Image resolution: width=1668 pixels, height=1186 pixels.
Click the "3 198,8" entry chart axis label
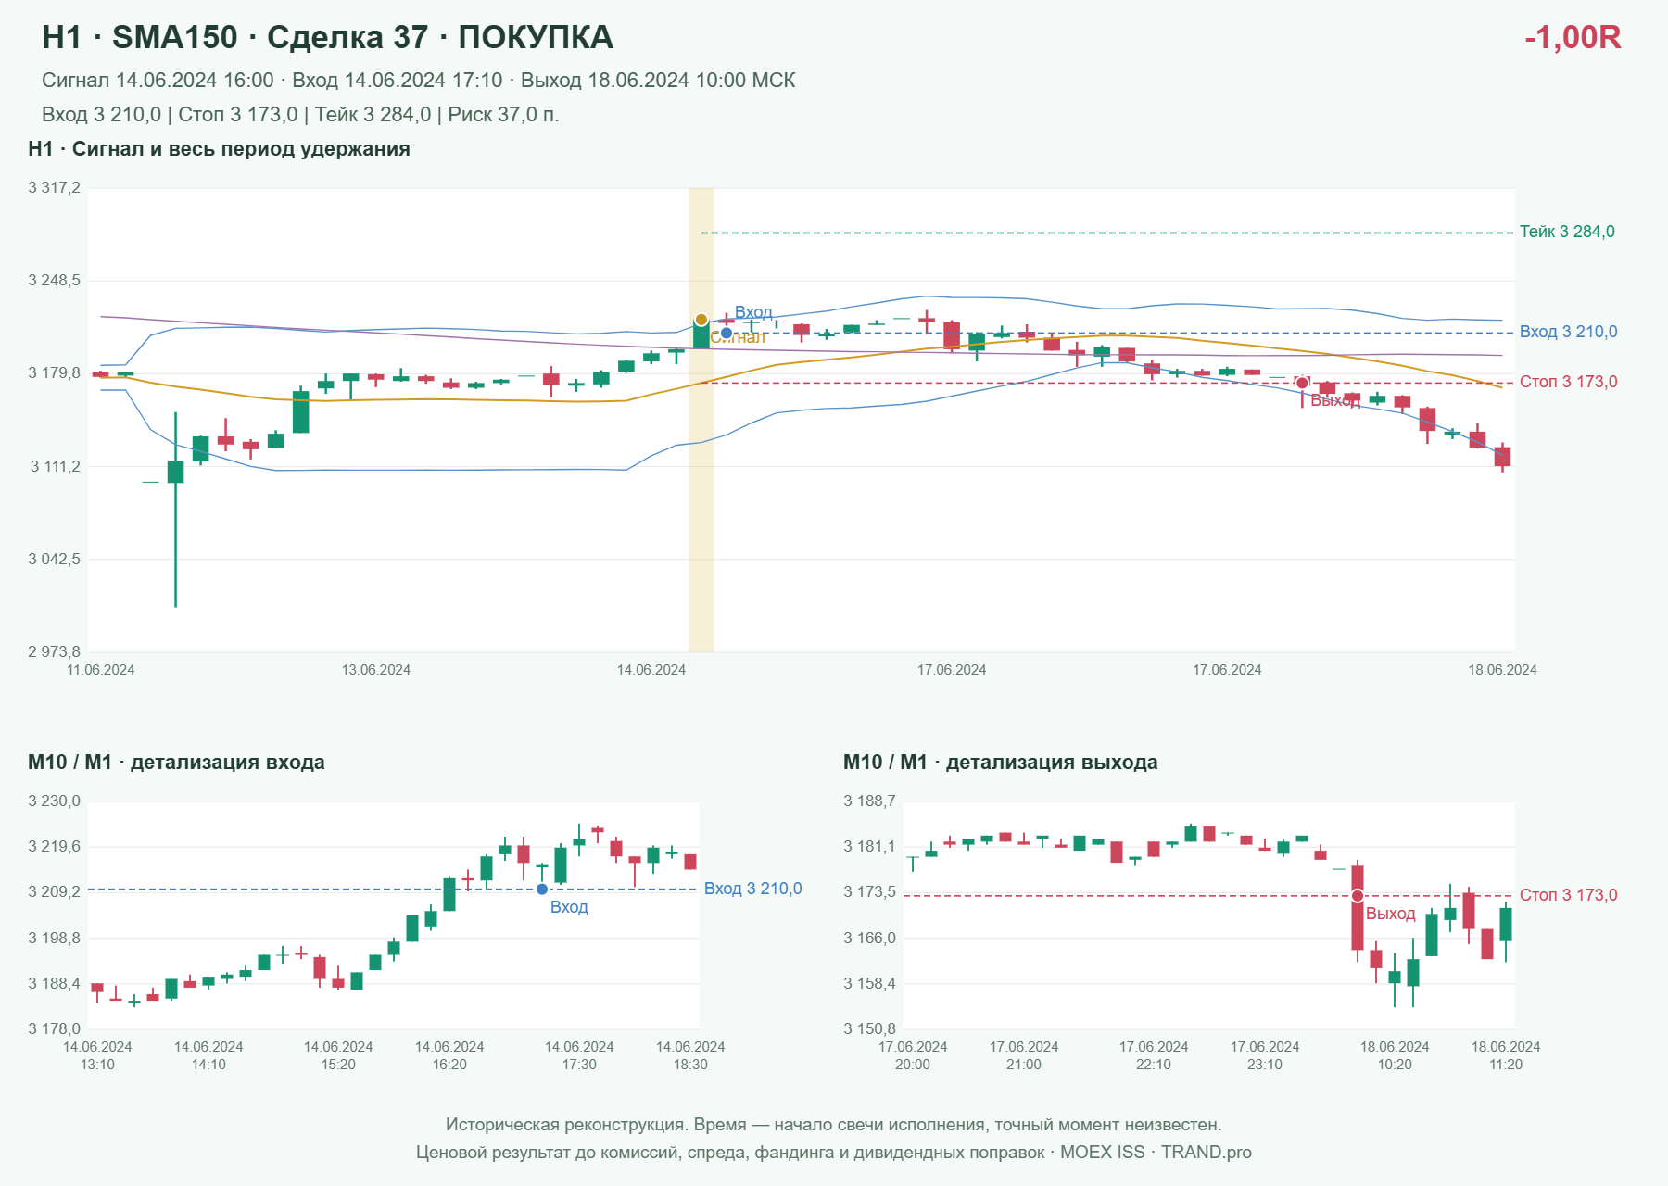tap(55, 938)
